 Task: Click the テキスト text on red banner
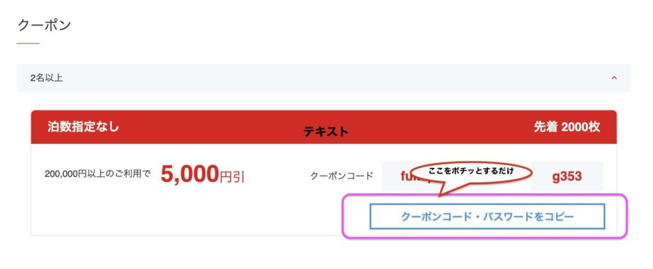(x=326, y=132)
